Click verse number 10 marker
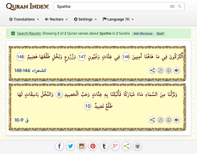 pyautogui.click(x=88, y=106)
